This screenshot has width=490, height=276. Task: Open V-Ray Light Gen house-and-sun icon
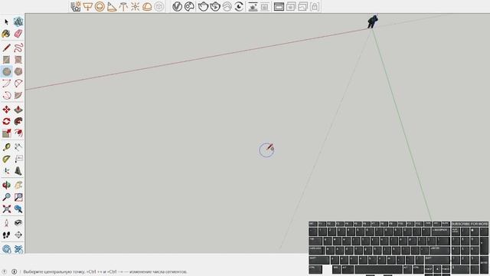(x=76, y=6)
